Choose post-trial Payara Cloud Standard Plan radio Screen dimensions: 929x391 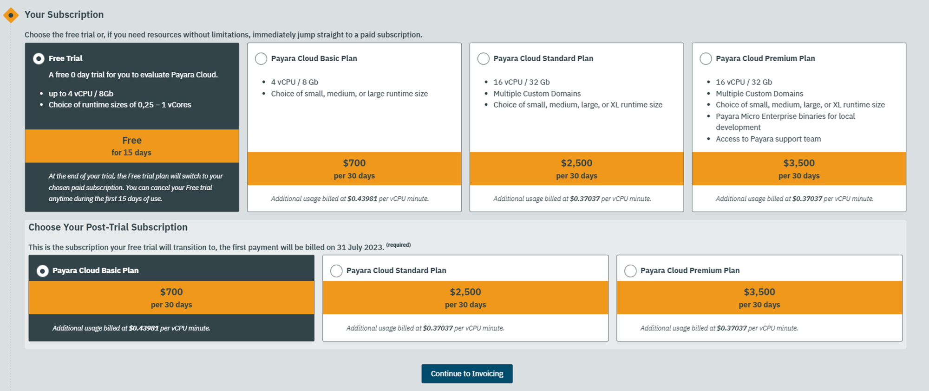(x=336, y=271)
